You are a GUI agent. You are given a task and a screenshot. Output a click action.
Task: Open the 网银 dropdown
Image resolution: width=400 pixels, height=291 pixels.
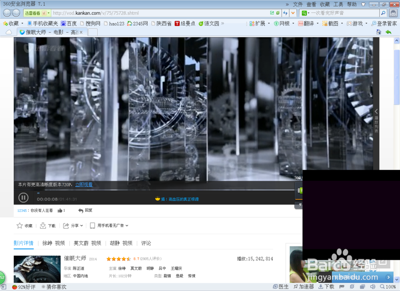tap(284, 24)
